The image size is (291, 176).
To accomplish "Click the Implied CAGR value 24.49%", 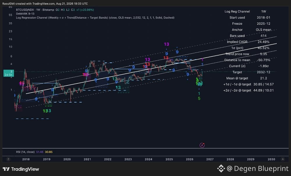I will tap(264, 42).
